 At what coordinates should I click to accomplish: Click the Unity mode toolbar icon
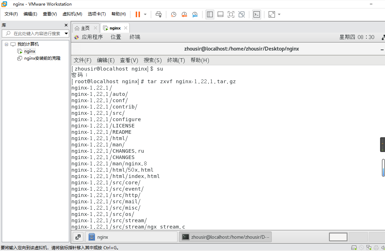click(242, 14)
